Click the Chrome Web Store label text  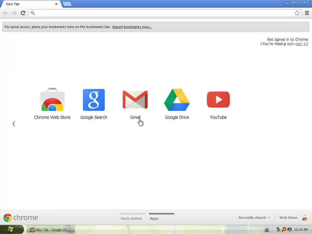click(x=52, y=117)
